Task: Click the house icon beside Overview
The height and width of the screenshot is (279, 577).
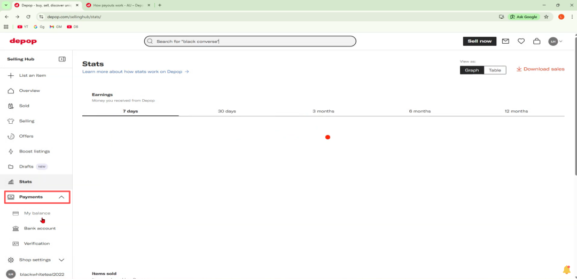Action: (x=11, y=91)
